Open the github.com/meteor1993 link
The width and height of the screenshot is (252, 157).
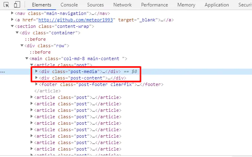pyautogui.click(x=76, y=20)
